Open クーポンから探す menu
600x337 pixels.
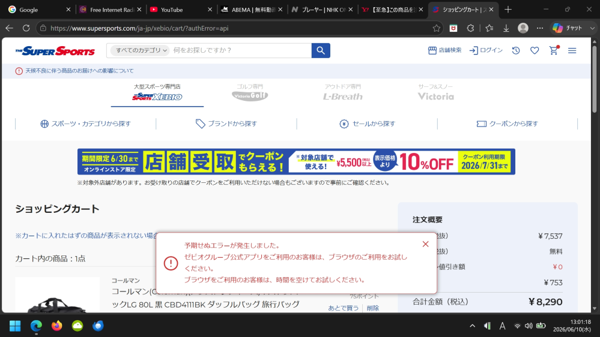point(508,124)
